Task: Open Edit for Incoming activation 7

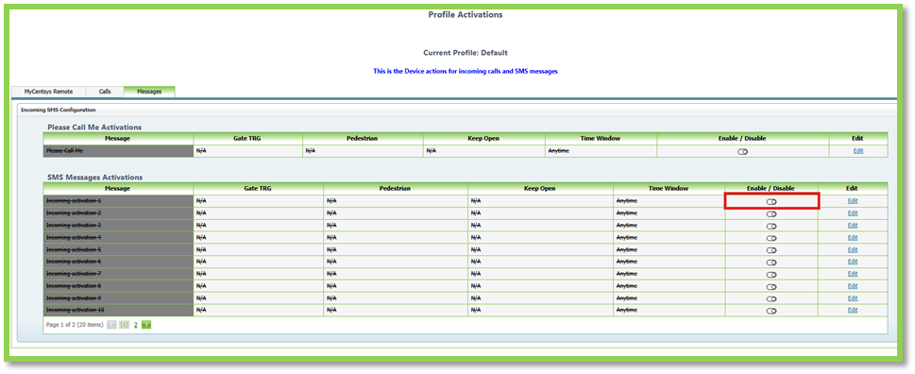Action: pos(853,274)
